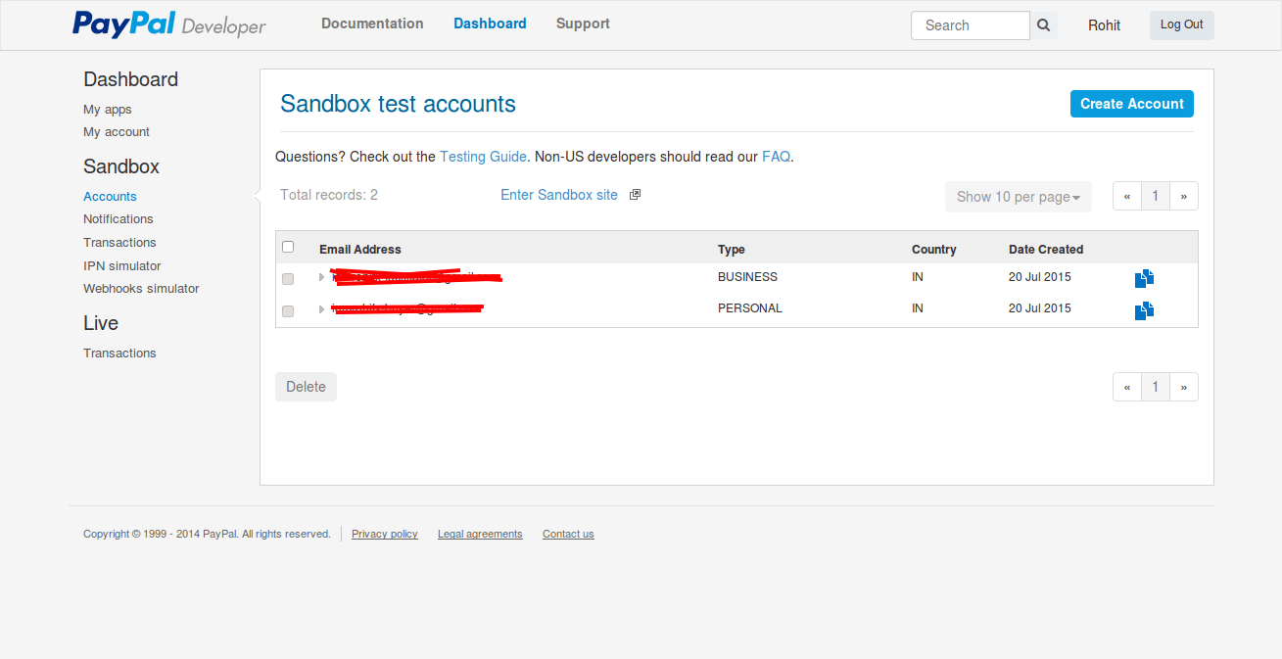Click the external-link icon beside Enter Sandbox site

(635, 195)
